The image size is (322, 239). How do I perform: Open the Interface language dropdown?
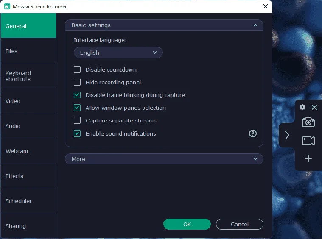coord(118,53)
